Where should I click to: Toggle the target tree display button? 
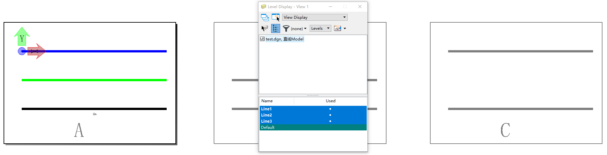275,28
